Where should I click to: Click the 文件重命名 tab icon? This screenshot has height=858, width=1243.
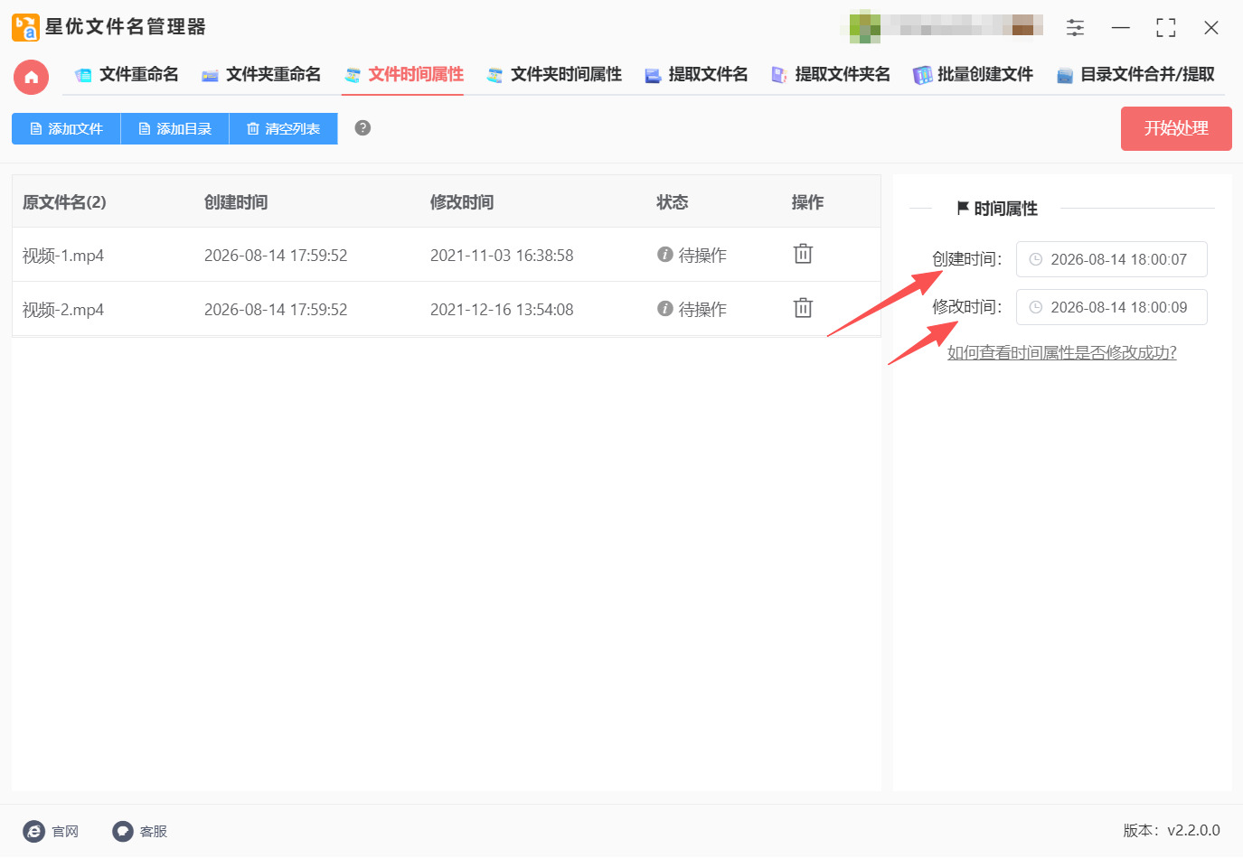pos(84,76)
